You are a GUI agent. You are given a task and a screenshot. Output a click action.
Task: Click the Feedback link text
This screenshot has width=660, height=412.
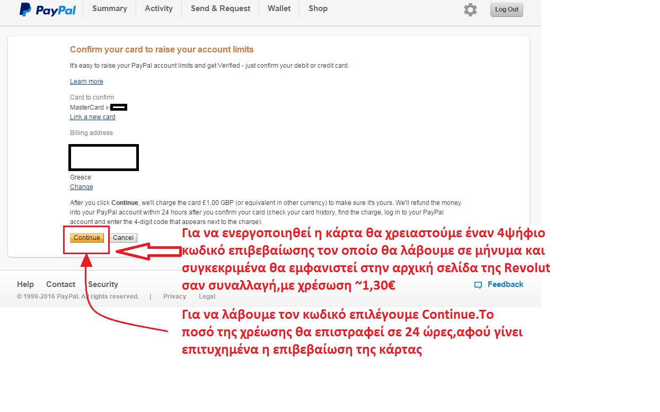coord(505,284)
